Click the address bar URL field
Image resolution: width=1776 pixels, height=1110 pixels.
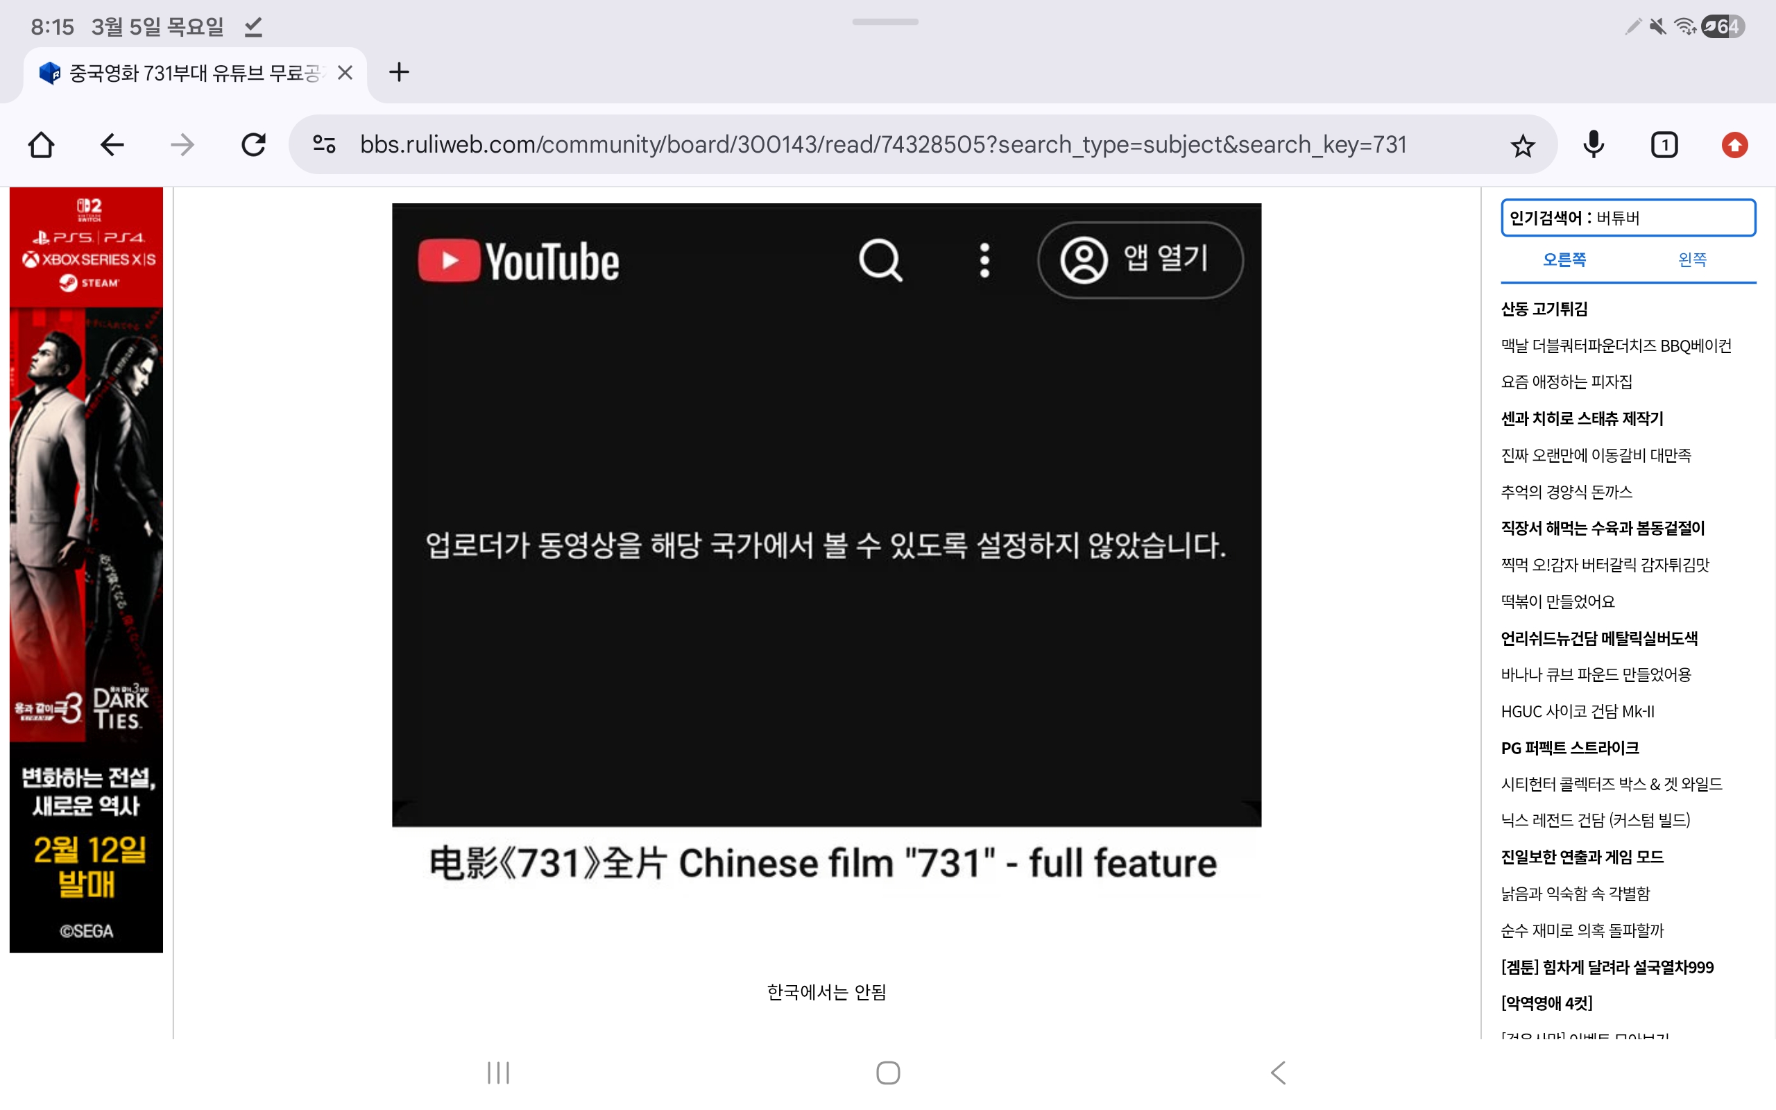880,144
